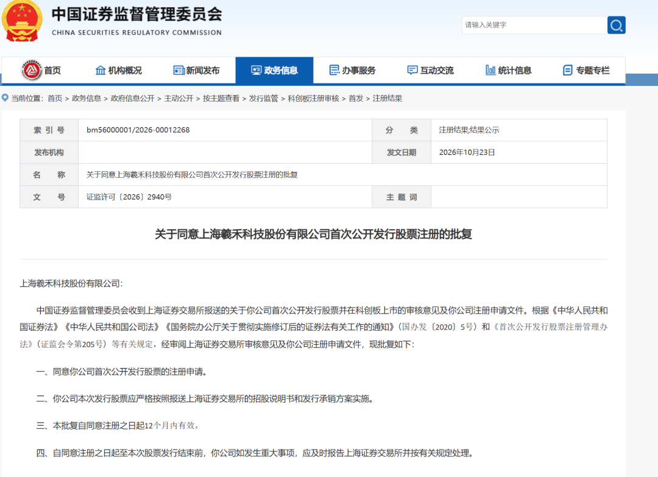The image size is (658, 477).
Task: Click the blue search magnifier button
Action: click(x=616, y=25)
